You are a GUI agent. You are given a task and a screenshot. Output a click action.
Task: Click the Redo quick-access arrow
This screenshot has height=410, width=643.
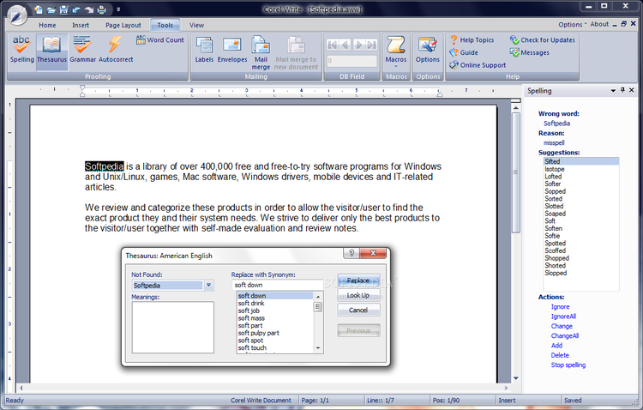(88, 9)
